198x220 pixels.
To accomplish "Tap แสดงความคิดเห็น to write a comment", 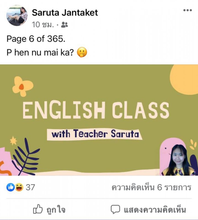I will 155,210.
